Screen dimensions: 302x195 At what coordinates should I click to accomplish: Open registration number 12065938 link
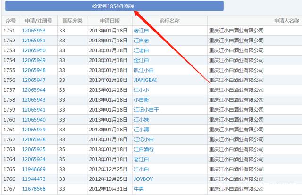34,139
